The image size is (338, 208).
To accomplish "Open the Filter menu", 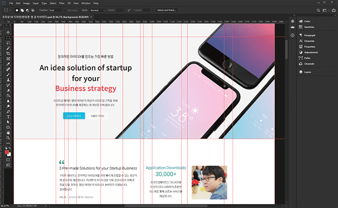I will 62,3.
